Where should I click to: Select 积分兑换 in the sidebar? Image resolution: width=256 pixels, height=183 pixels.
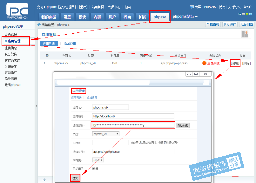(11, 54)
